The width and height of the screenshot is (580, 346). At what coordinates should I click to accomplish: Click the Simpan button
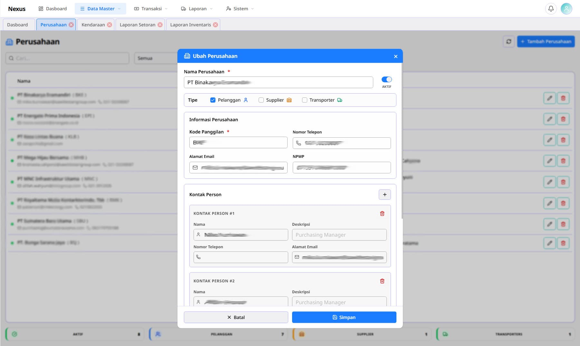[344, 317]
